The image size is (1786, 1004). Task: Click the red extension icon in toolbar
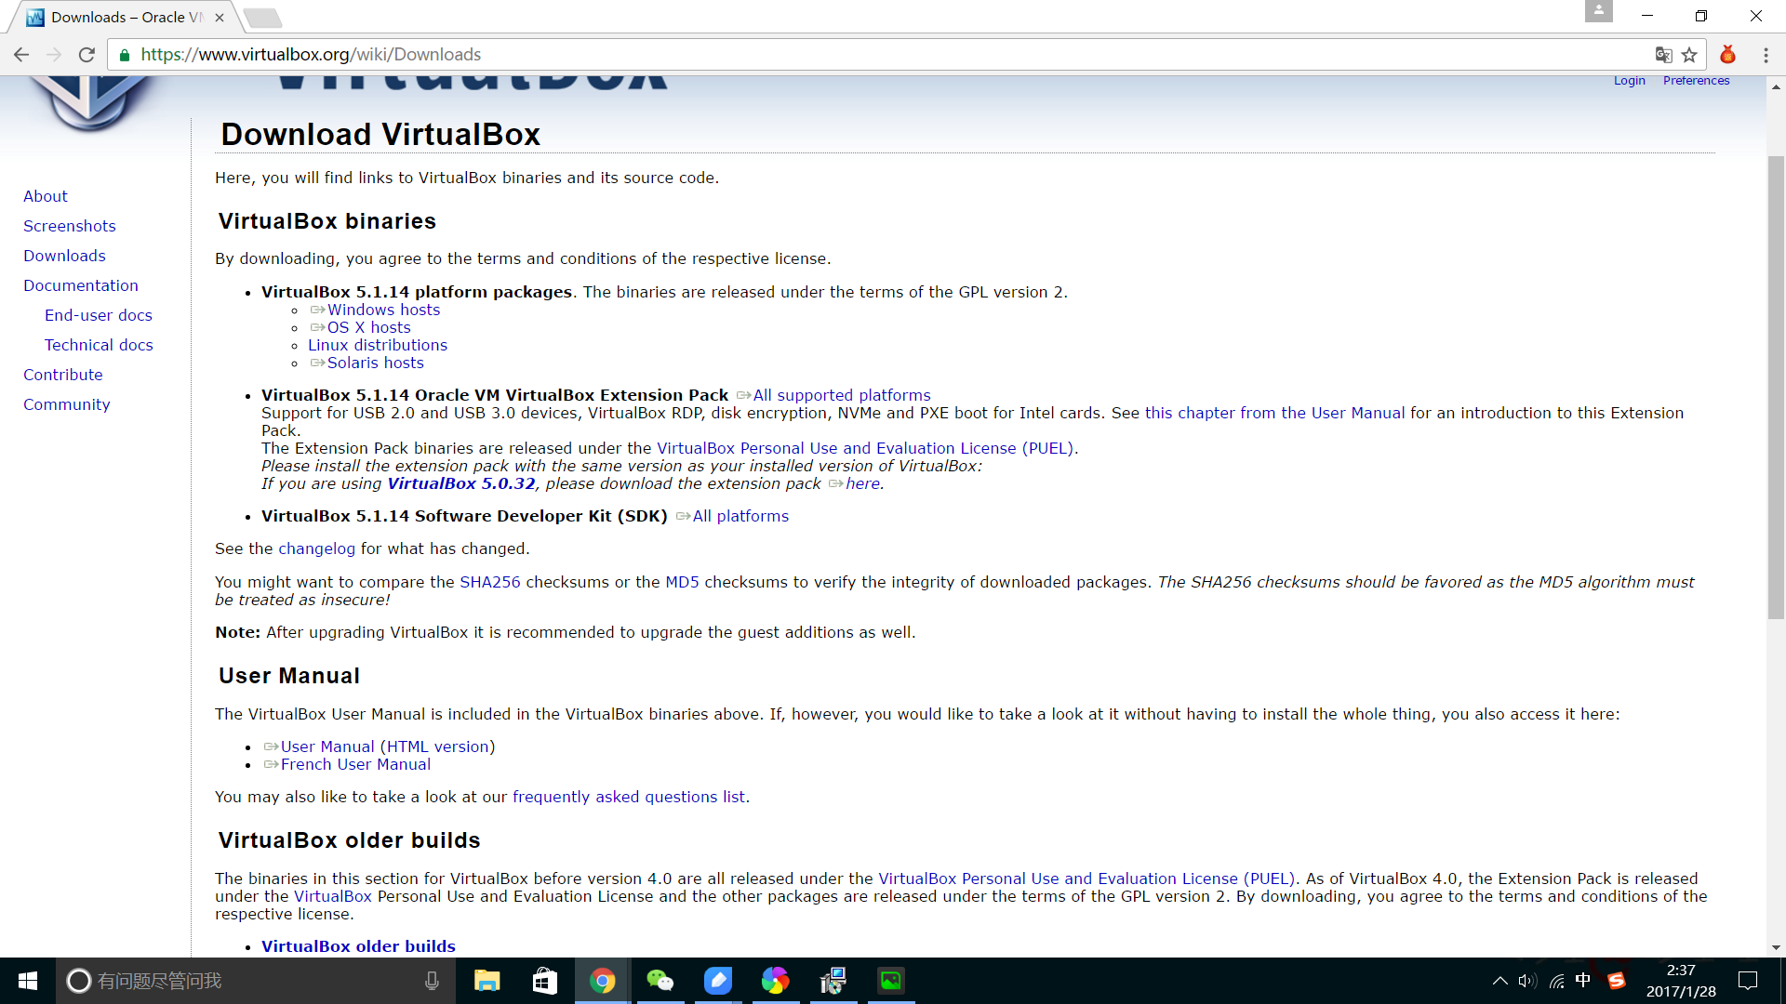1727,55
